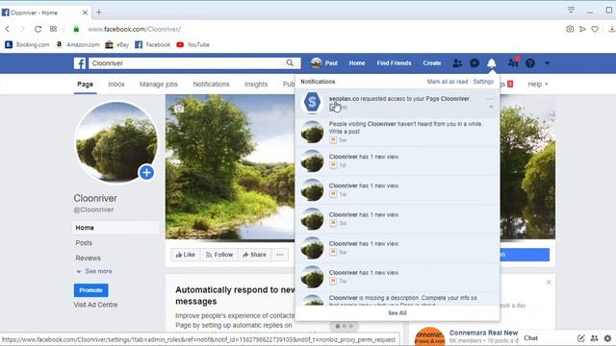This screenshot has height=346, width=616.
Task: Click Home in the Facebook header
Action: pos(357,63)
